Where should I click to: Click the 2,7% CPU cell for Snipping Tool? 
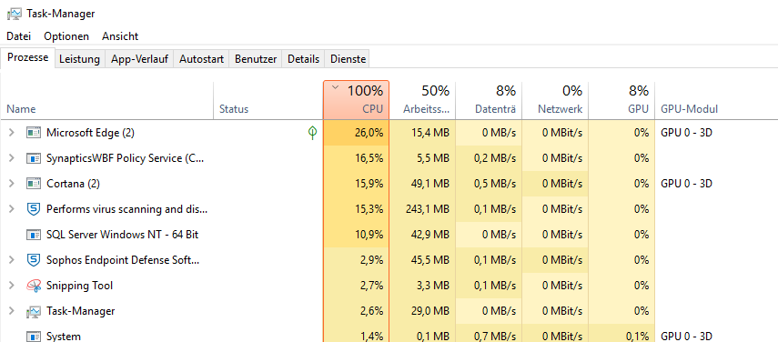(x=357, y=286)
